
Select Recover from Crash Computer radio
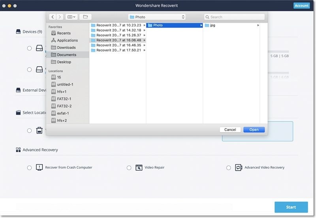[x=29, y=167]
